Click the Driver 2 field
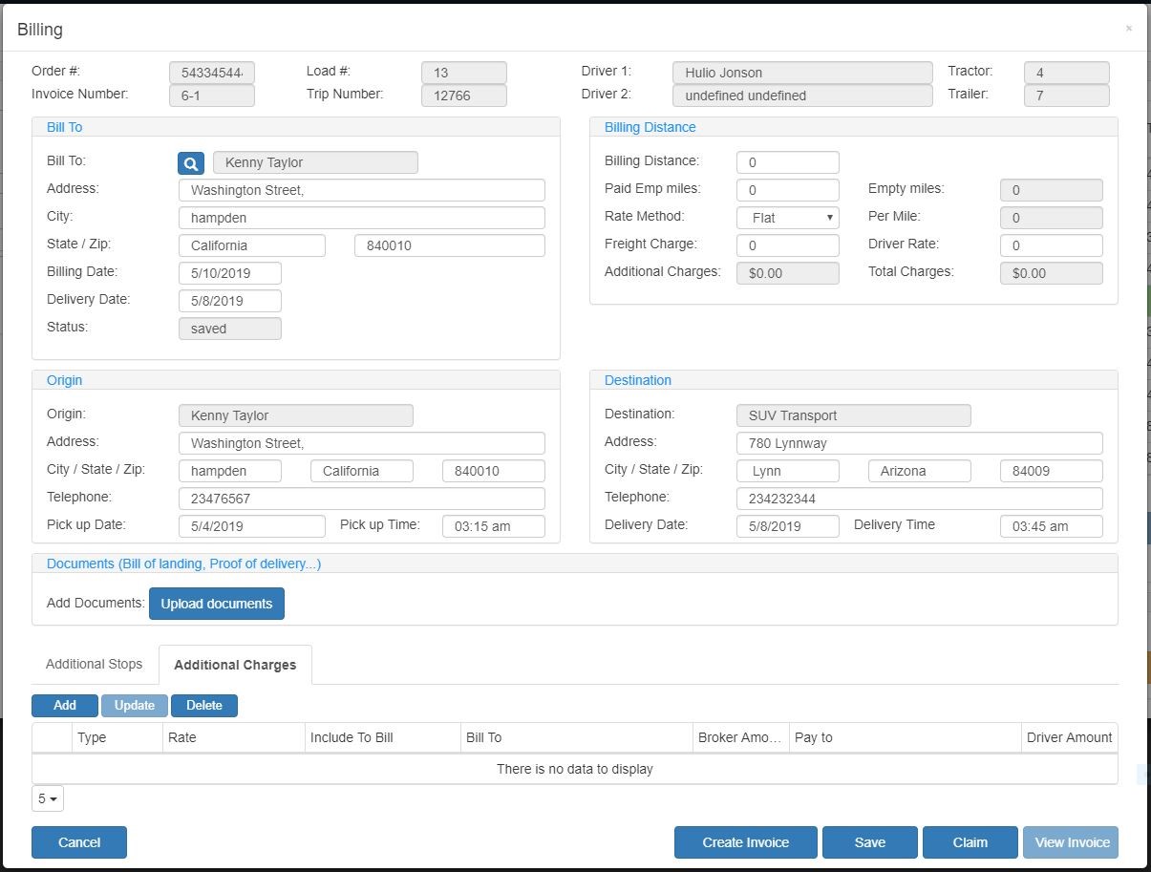Image resolution: width=1151 pixels, height=872 pixels. [802, 96]
